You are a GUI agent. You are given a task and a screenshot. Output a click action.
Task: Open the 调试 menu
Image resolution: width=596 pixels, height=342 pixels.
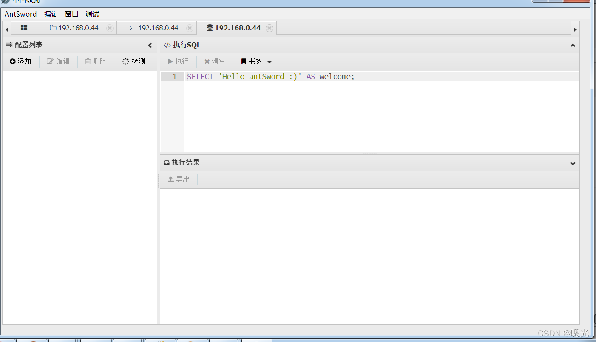click(x=92, y=14)
